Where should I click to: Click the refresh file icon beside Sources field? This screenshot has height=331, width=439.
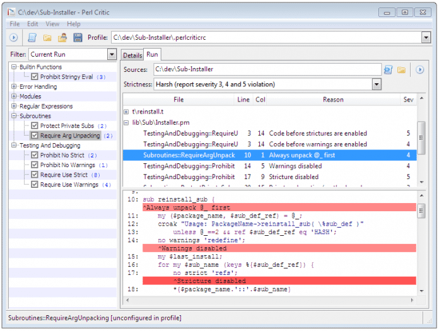pos(389,69)
